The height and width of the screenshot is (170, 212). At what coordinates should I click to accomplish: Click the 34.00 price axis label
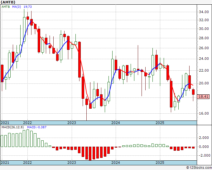(204, 12)
